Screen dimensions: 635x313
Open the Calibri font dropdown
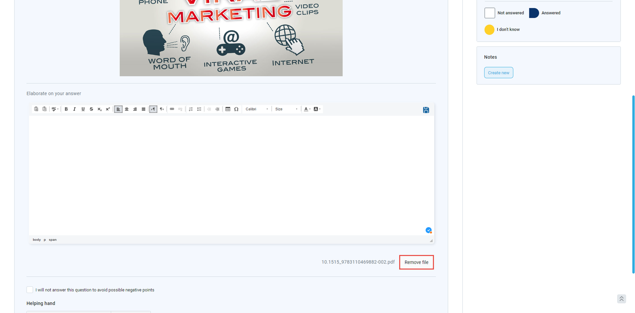coord(256,109)
